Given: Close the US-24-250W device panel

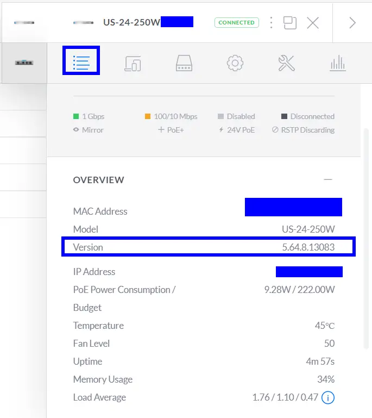Looking at the screenshot, I should (x=313, y=23).
